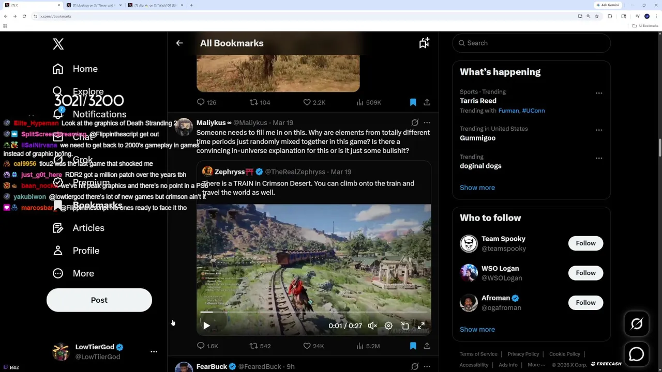Open more options on Maliykus post
This screenshot has width=662, height=372.
click(427, 122)
